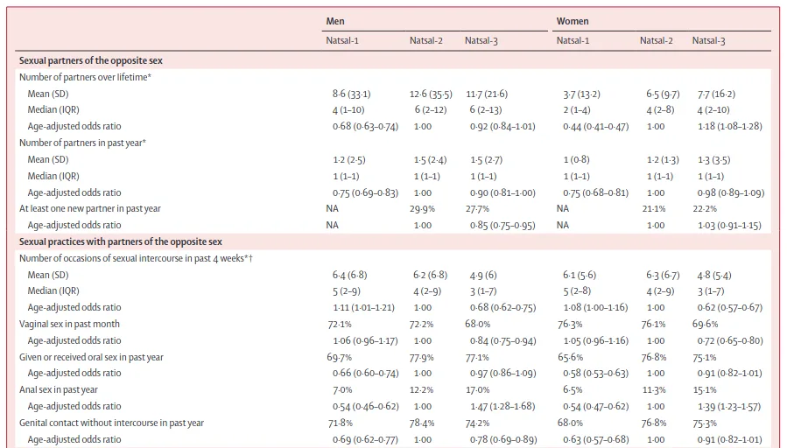
Task: Select the median cell "4 (1–10)"
Action: click(348, 110)
